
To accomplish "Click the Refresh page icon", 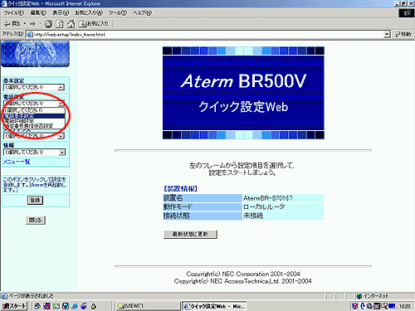I will 60,24.
